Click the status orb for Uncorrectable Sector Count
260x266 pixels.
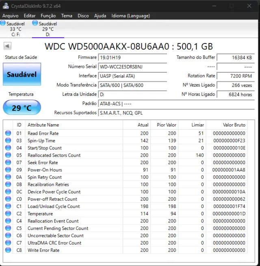click(x=8, y=235)
